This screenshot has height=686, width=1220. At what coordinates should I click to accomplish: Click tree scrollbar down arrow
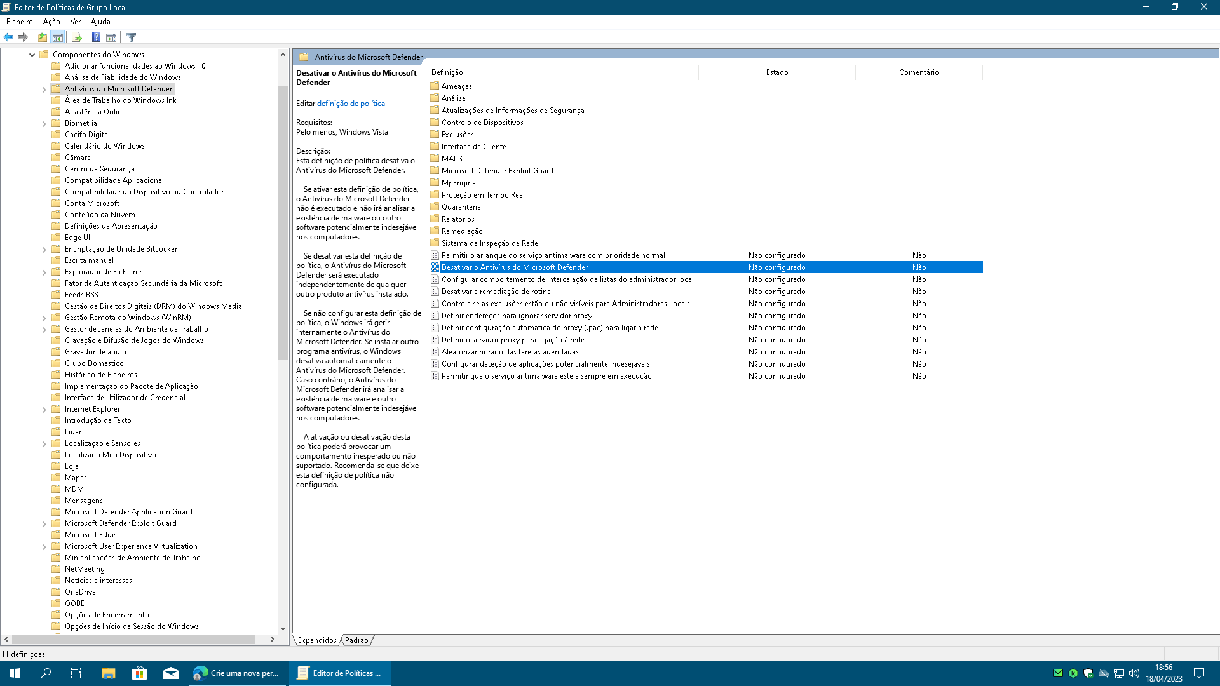283,629
